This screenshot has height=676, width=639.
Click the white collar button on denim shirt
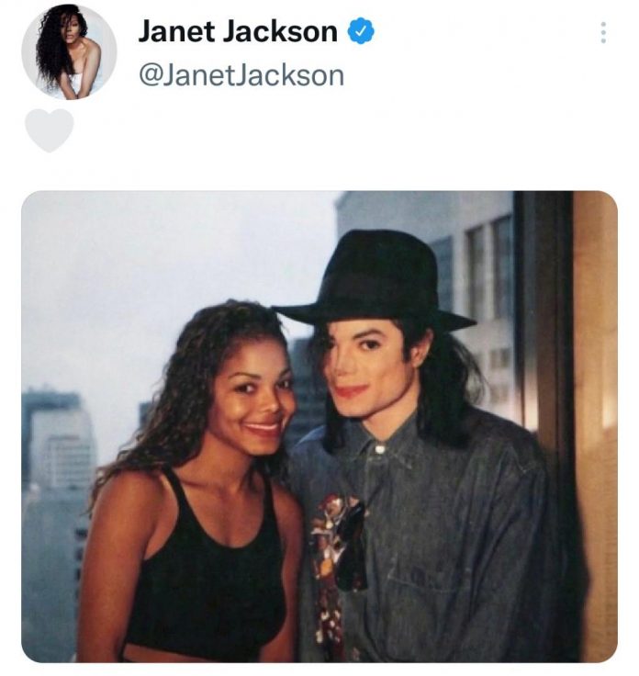379,449
